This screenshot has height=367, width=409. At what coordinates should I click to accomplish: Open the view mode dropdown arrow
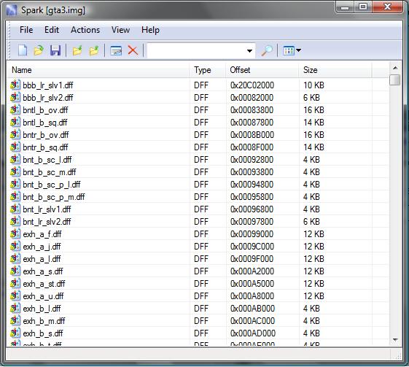[x=298, y=50]
